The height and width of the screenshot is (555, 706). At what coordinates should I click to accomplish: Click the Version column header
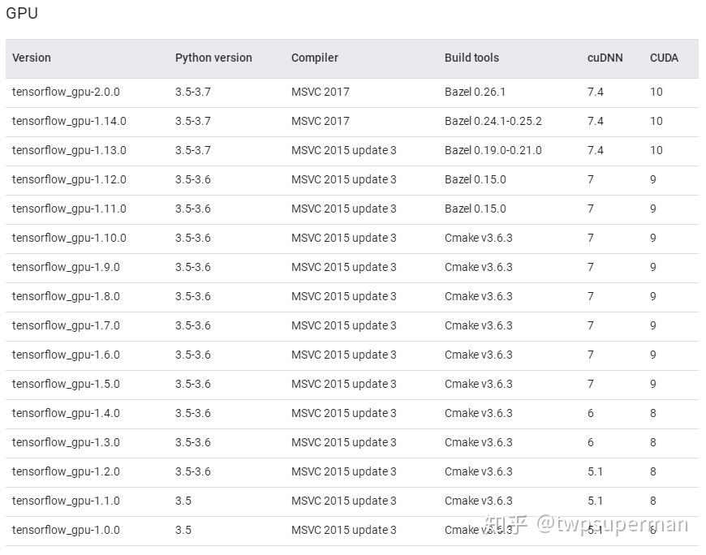pos(32,58)
